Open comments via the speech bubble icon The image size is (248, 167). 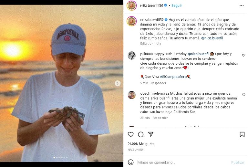coord(141,134)
